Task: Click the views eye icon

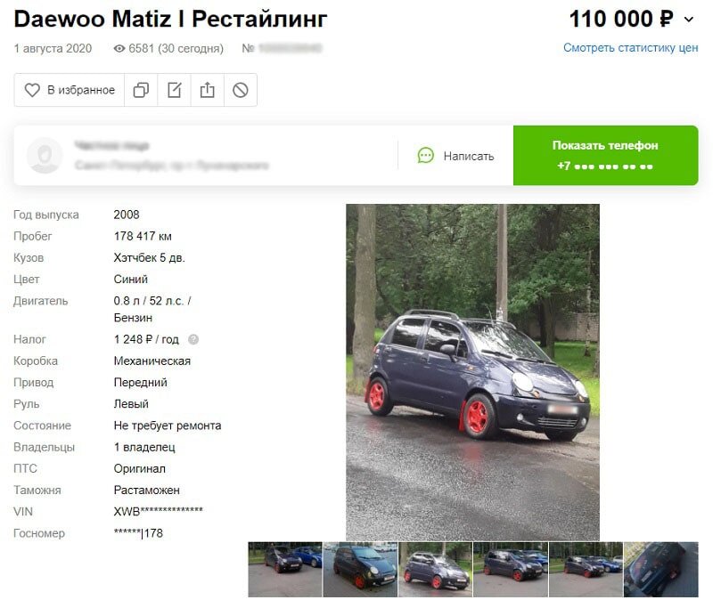Action: coord(119,49)
